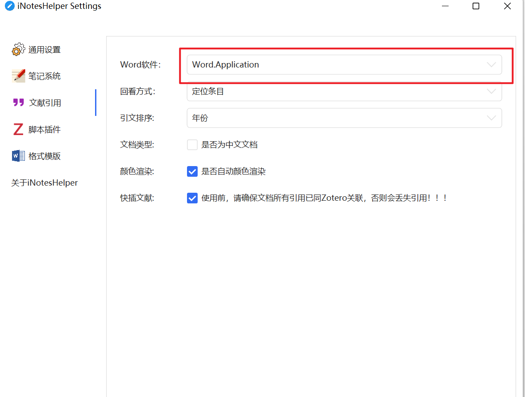
Task: Click the iNotesHelper Settings window title
Action: [59, 6]
